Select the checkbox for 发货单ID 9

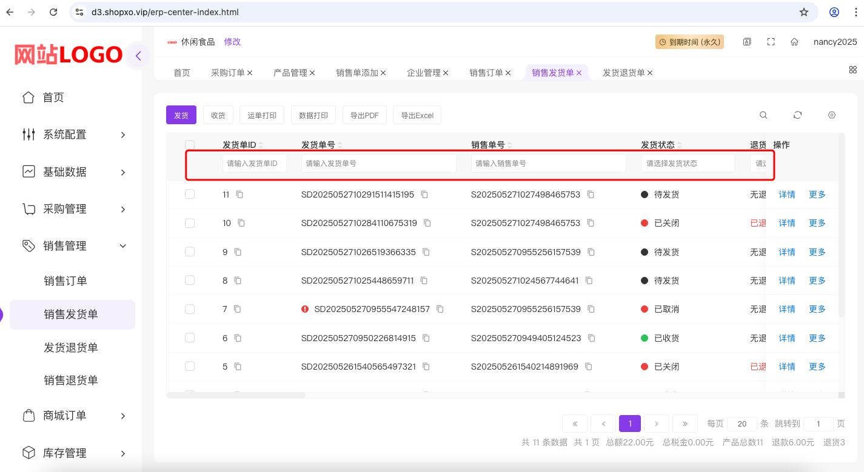pos(190,251)
